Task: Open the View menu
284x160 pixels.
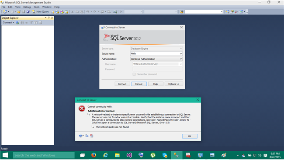Action: tap(18, 7)
